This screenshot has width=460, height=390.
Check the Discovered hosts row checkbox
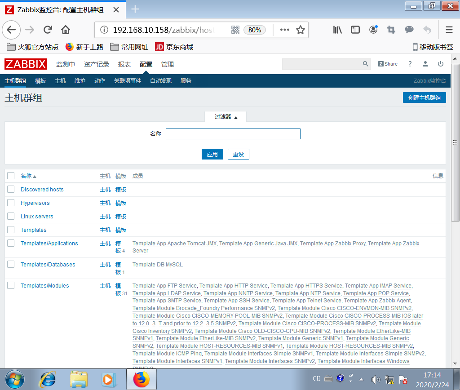pyautogui.click(x=11, y=189)
